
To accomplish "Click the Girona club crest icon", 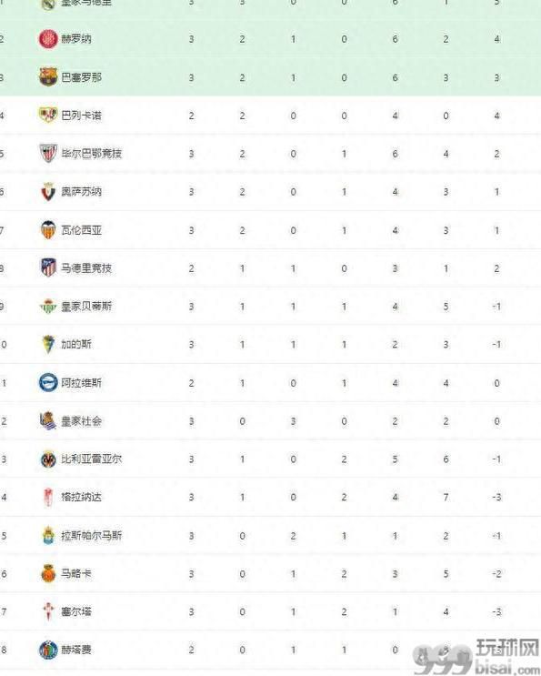I will (x=48, y=39).
